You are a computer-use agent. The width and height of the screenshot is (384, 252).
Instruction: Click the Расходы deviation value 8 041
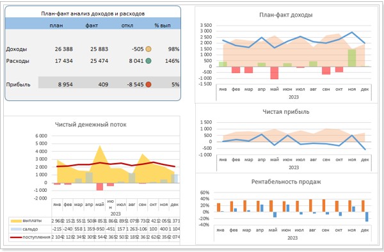point(136,61)
